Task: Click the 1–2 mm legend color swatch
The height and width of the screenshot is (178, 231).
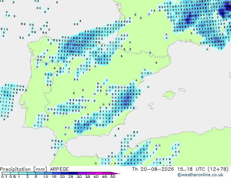Action: (23, 173)
